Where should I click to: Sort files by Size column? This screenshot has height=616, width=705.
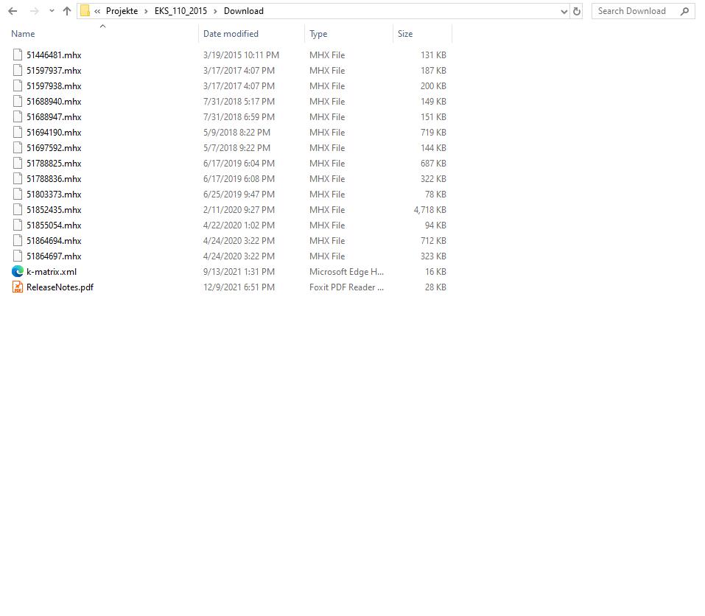405,34
